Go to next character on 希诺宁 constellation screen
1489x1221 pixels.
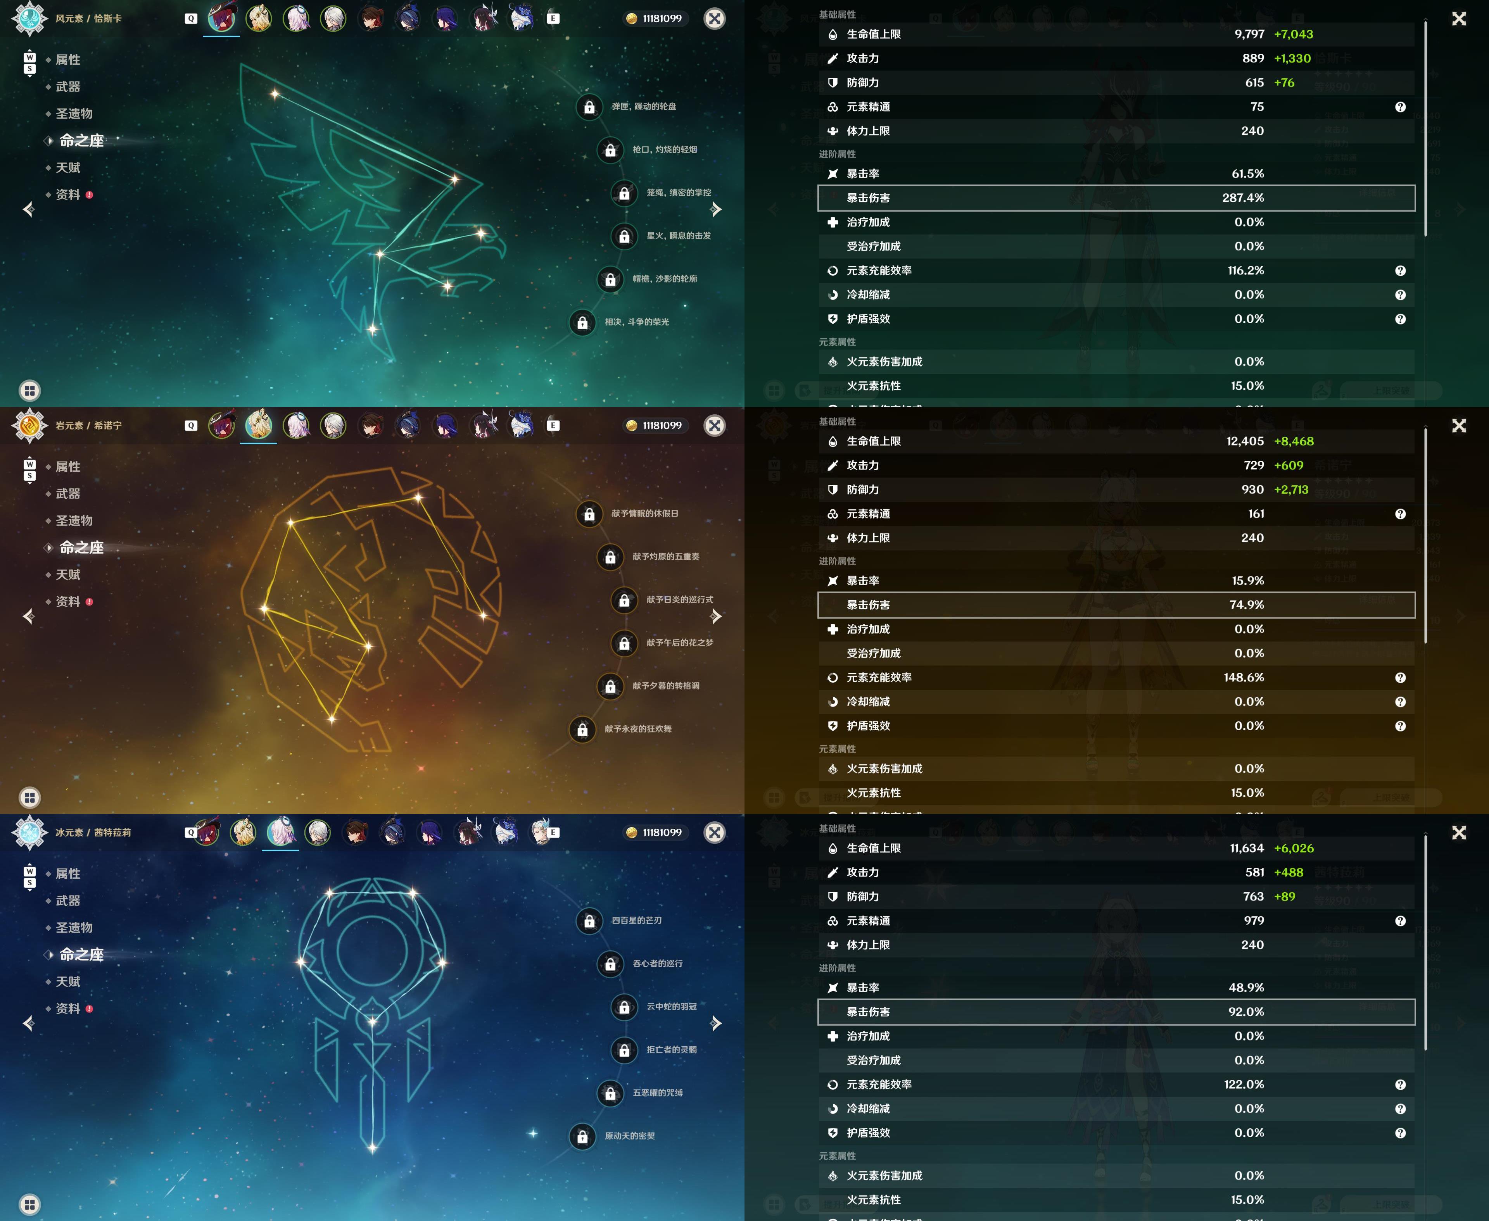coord(716,616)
